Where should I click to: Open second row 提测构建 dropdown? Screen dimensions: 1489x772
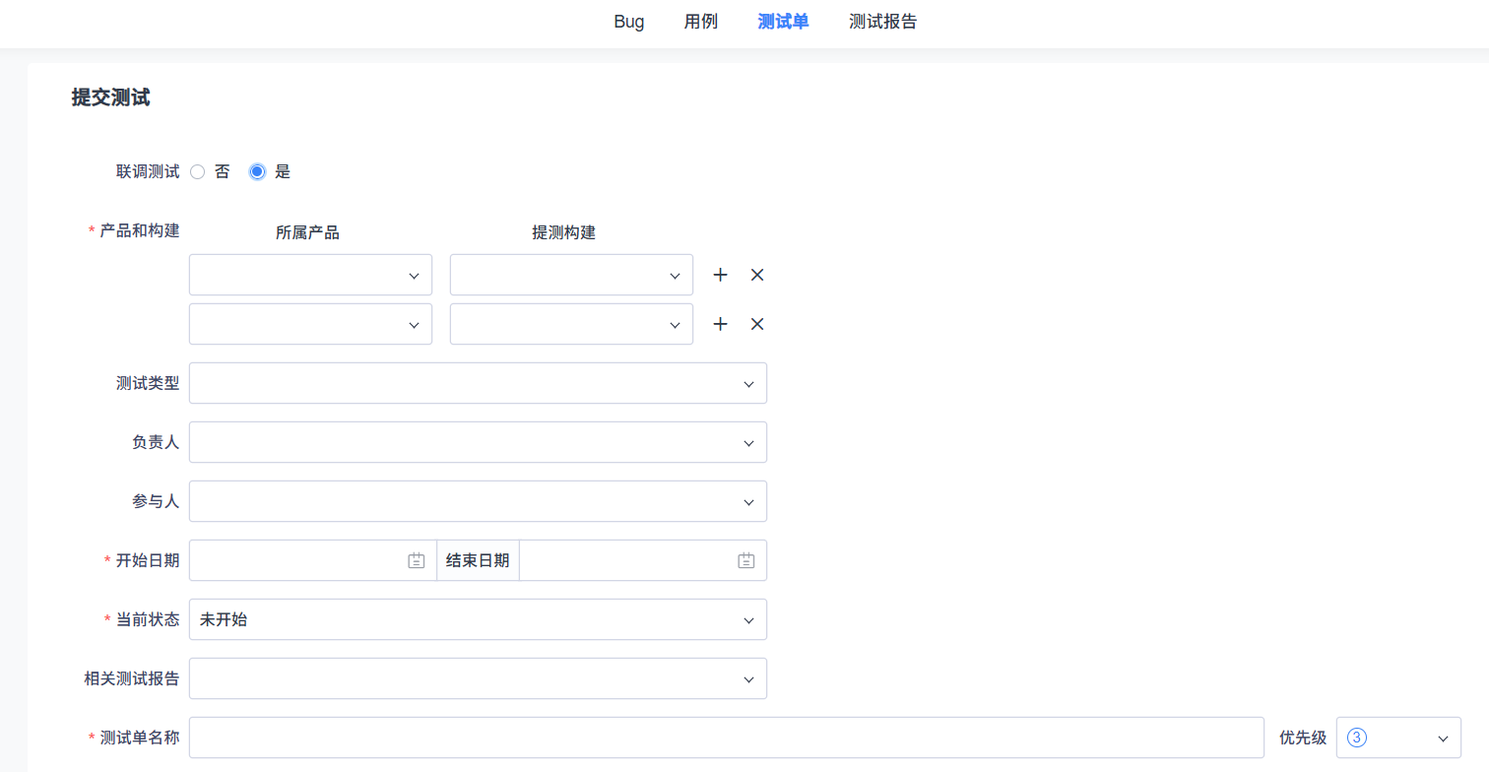tap(571, 324)
